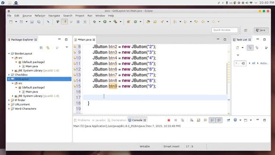The height and width of the screenshot is (155, 275).
Task: Toggle Block Selection Mode toolbar button
Action: 78,22
